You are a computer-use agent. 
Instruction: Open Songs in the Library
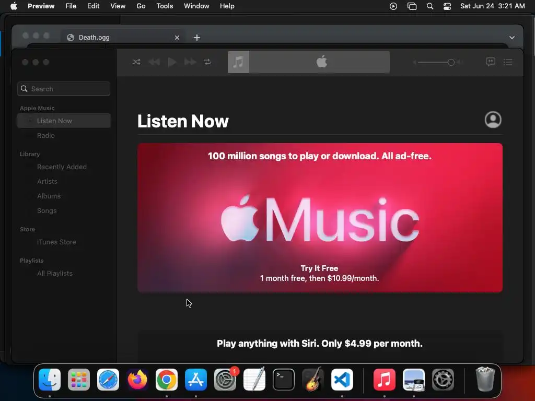pyautogui.click(x=46, y=211)
